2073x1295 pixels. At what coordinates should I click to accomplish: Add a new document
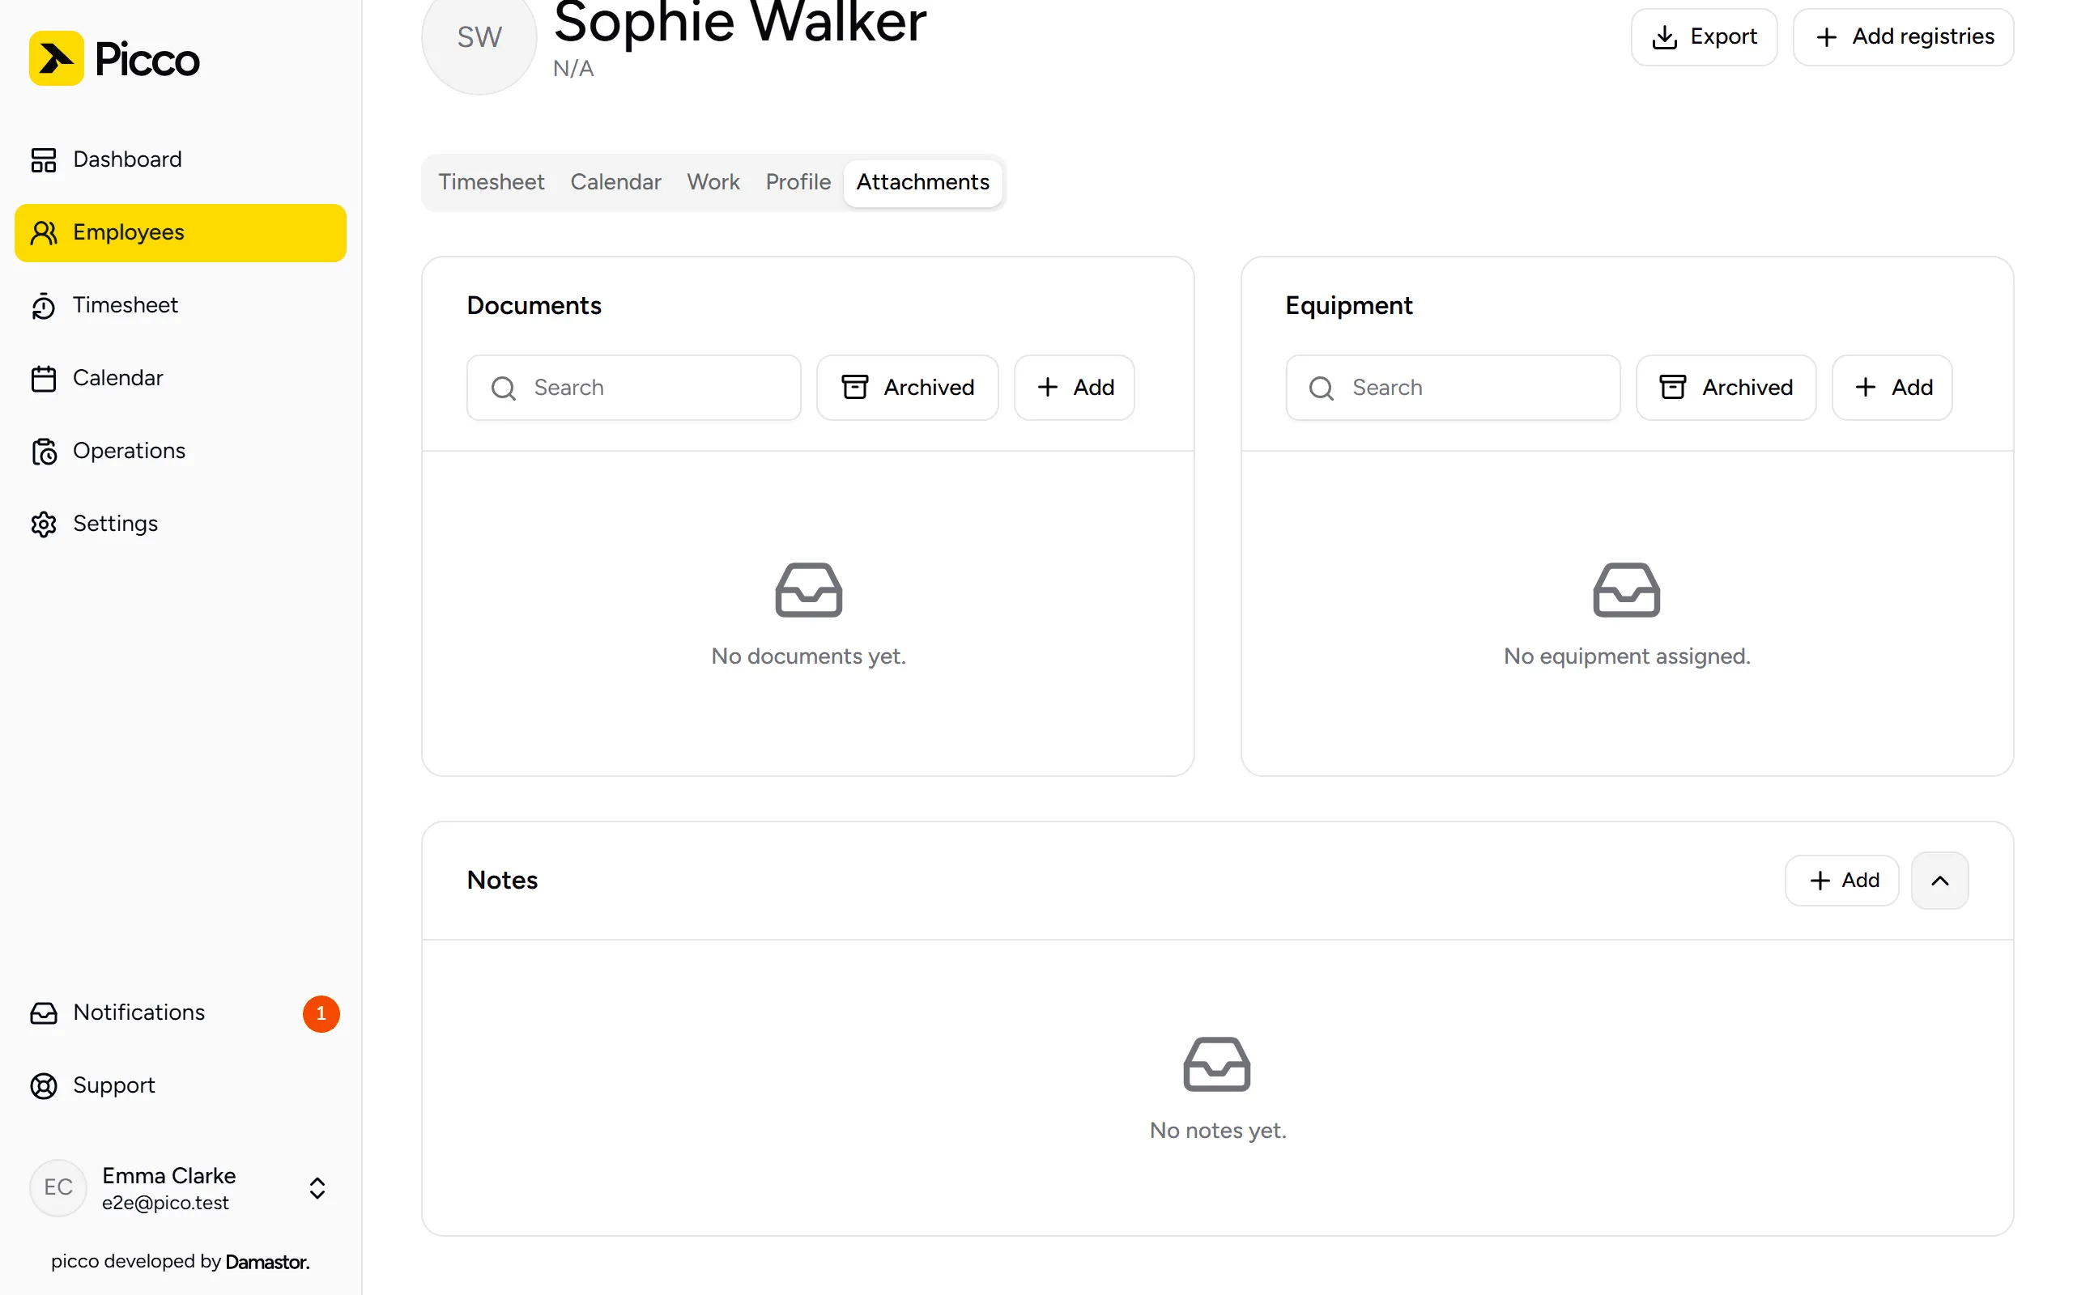tap(1075, 388)
